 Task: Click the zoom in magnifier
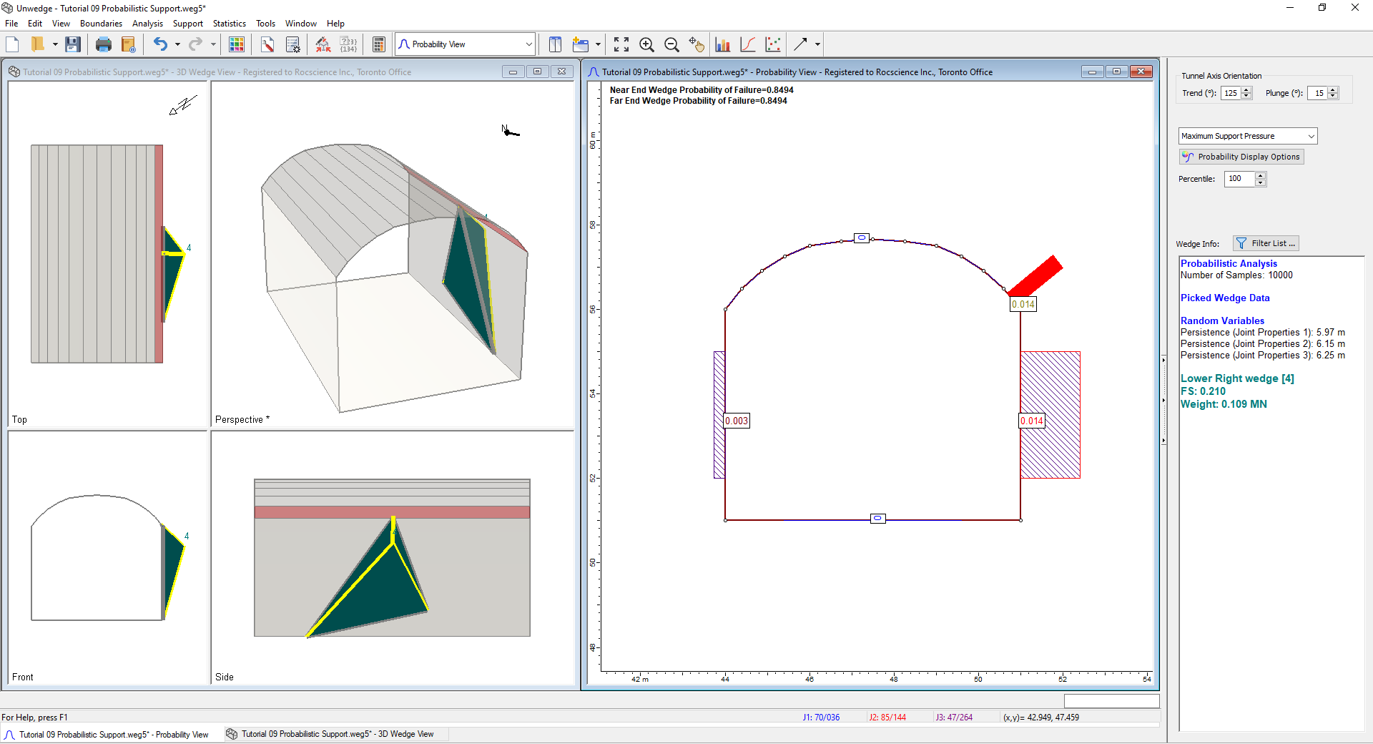(646, 44)
